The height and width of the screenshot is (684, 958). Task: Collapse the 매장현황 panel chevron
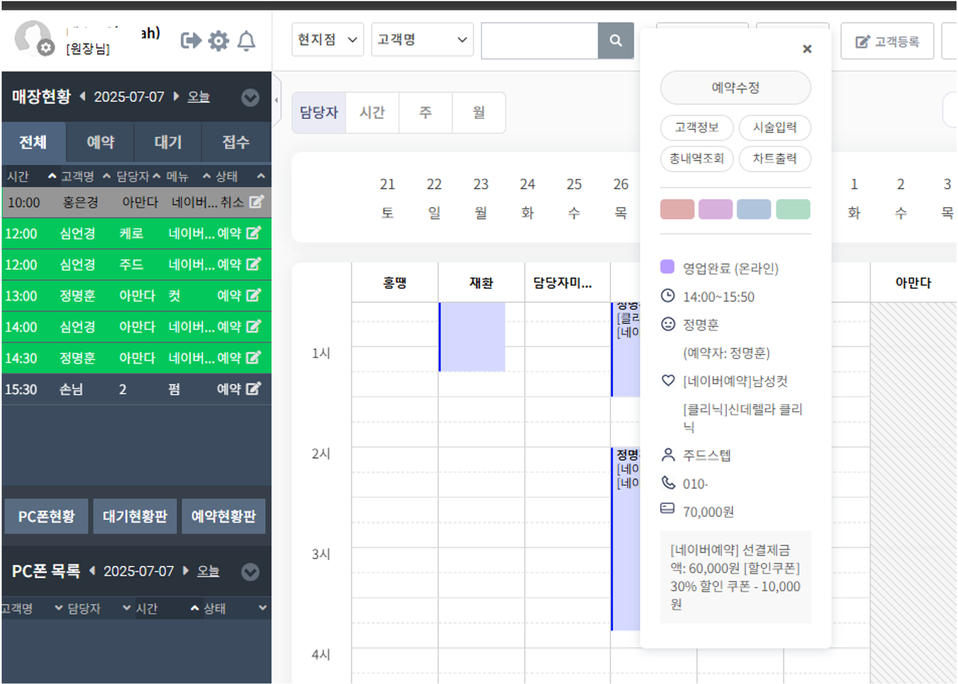(x=250, y=98)
